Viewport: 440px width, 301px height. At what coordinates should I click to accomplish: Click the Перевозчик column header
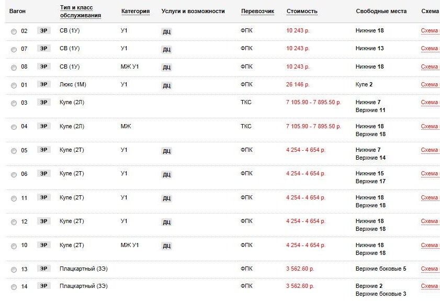pos(257,11)
